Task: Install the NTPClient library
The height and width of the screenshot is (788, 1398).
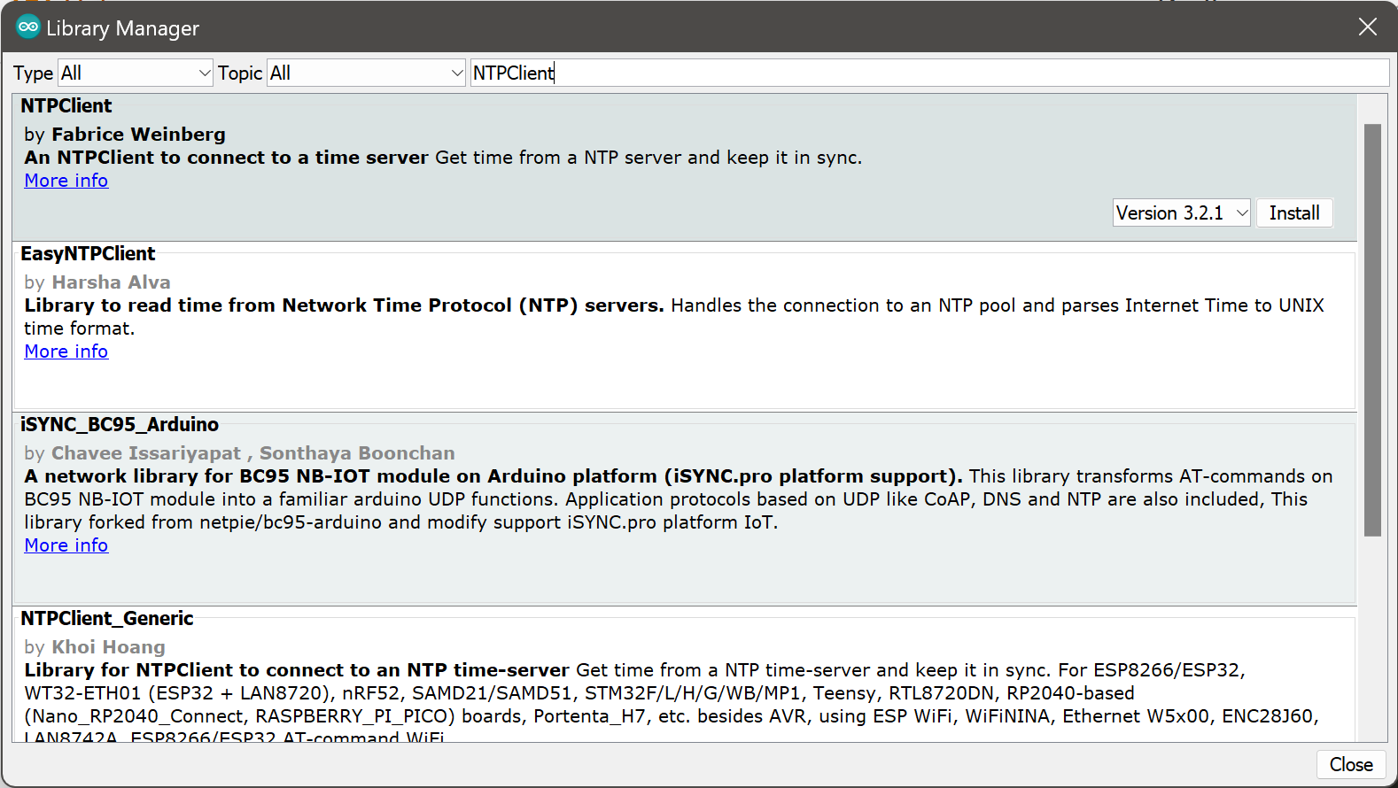Action: (1294, 212)
